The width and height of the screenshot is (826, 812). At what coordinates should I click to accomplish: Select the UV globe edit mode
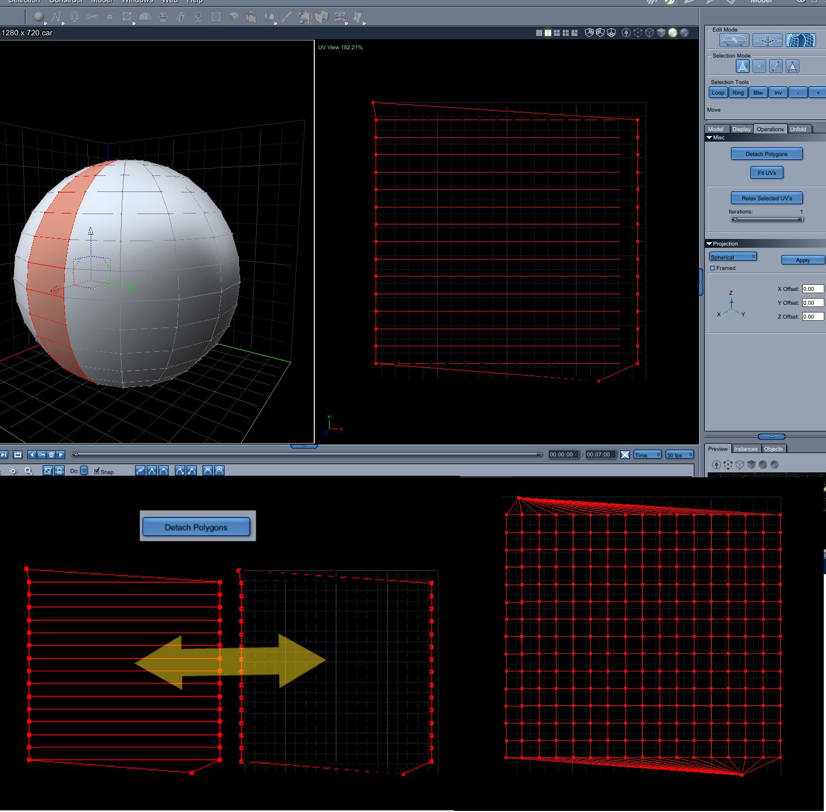coord(801,40)
